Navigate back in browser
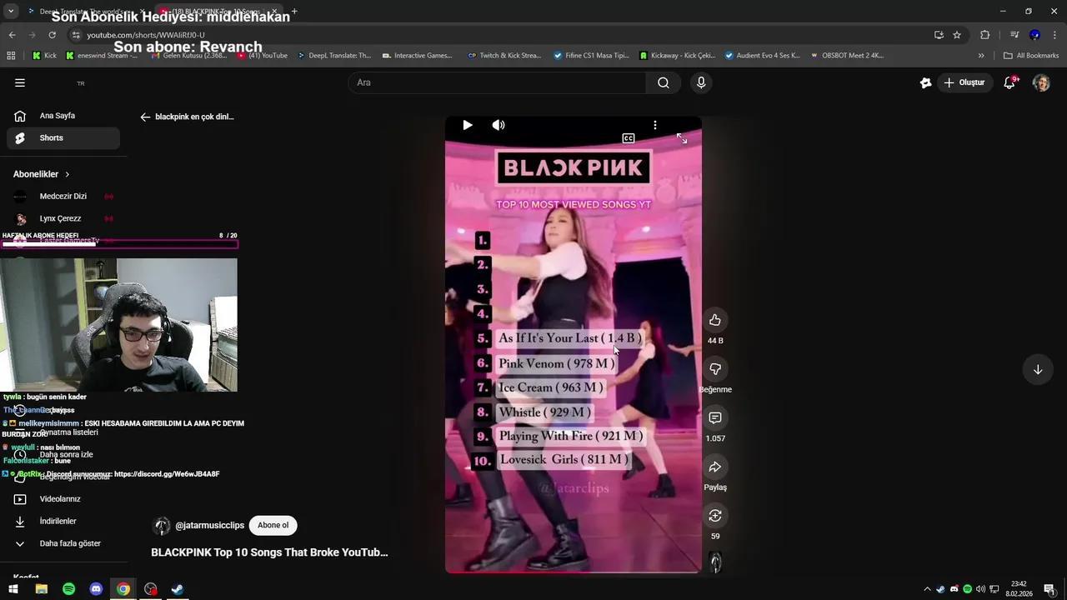Screen dimensions: 1067x600 click(12, 34)
